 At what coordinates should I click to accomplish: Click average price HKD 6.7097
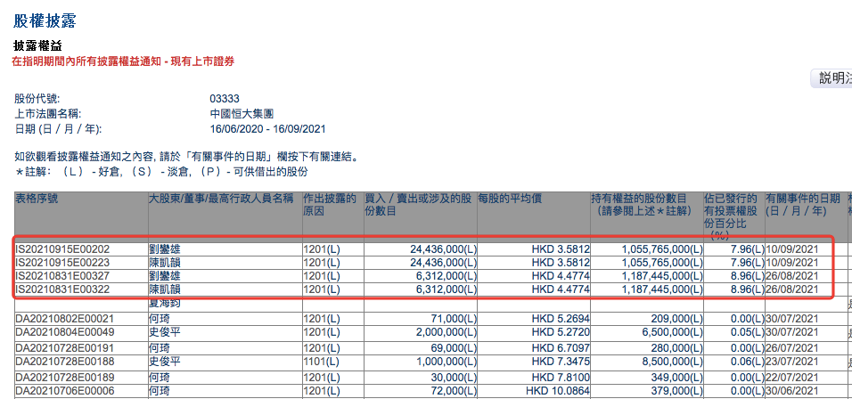pos(561,347)
